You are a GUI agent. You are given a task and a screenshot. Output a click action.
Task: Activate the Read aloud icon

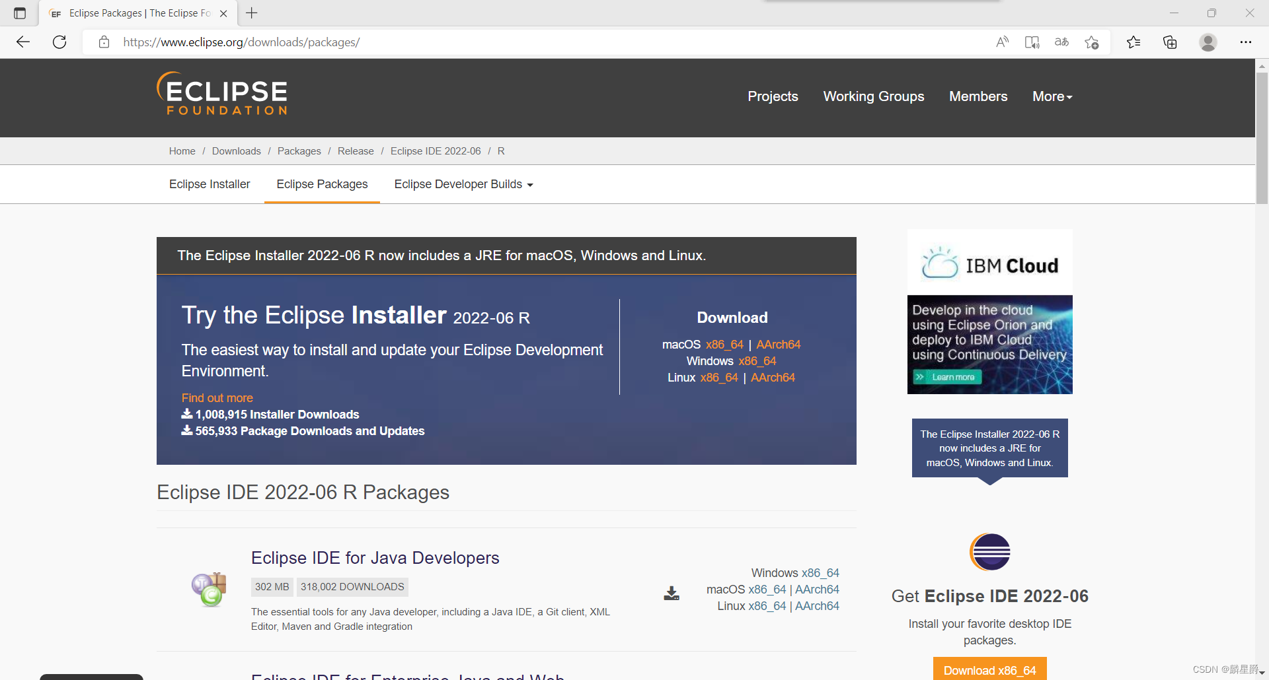[1002, 42]
